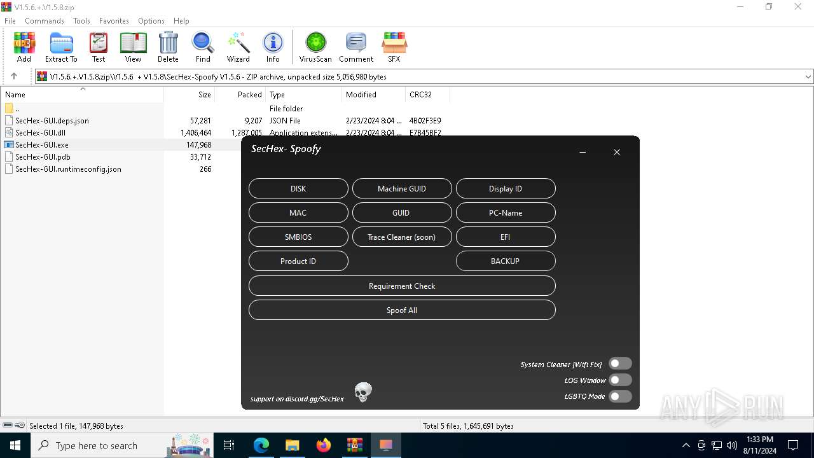Open Microsoft Edge from the taskbar
Image resolution: width=814 pixels, height=458 pixels.
(261, 445)
